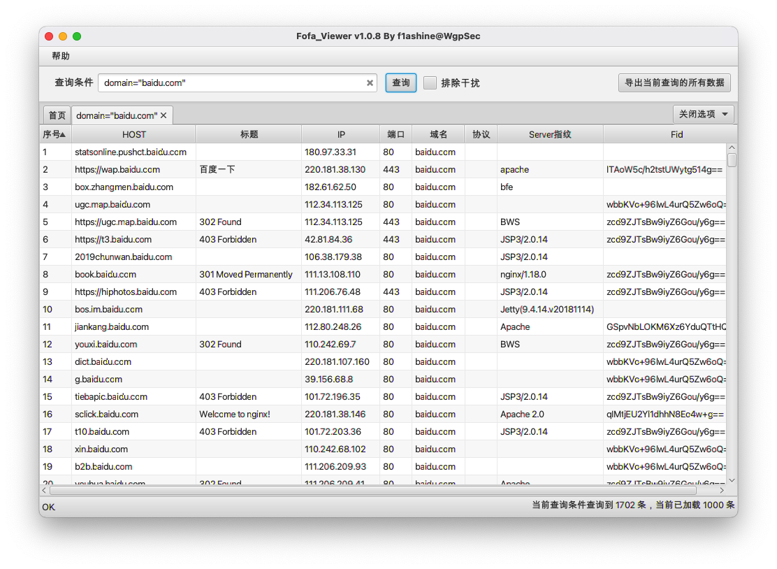Click IP 110.242.69.7
The width and height of the screenshot is (777, 569).
pos(330,344)
